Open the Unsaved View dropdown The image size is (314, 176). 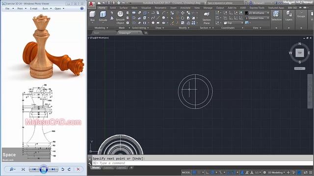(257, 18)
